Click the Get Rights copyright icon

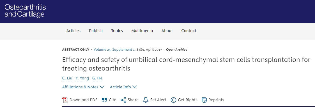(173, 100)
